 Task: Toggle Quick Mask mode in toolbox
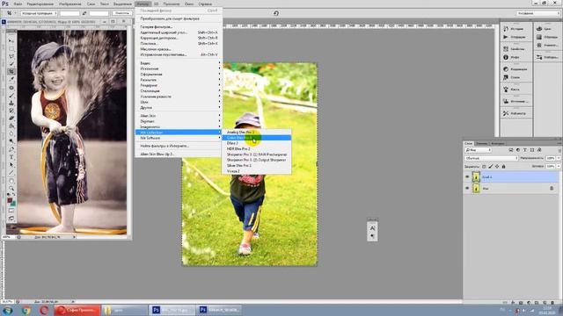pyautogui.click(x=11, y=211)
